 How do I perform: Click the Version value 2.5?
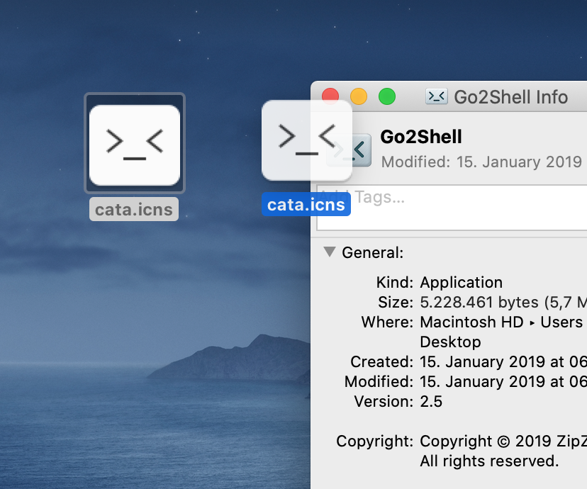tap(431, 401)
